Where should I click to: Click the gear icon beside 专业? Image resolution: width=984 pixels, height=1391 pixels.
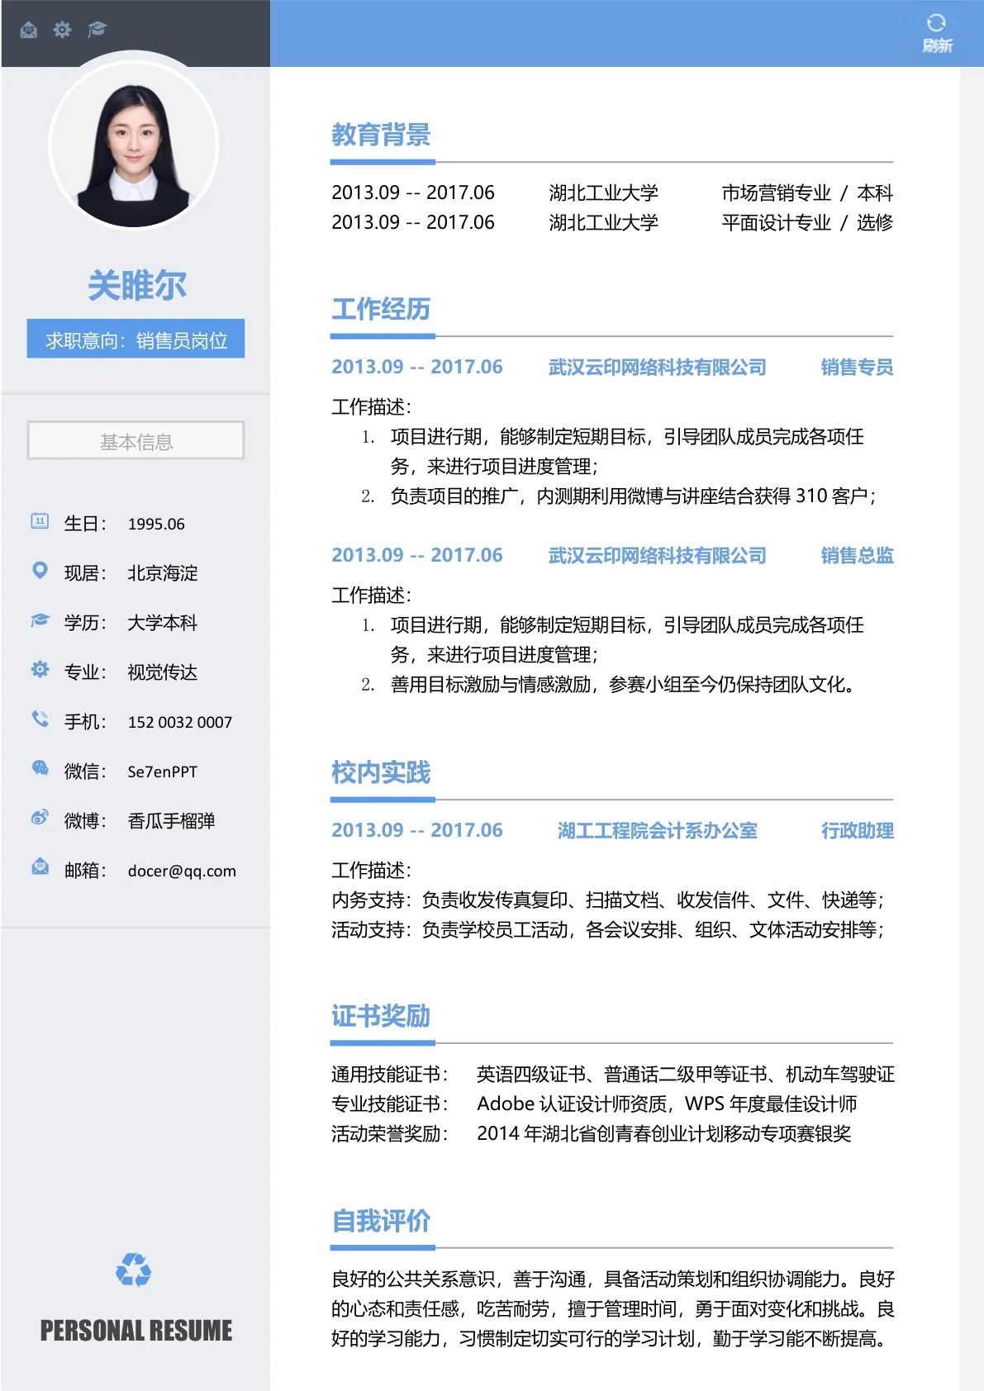(x=40, y=669)
